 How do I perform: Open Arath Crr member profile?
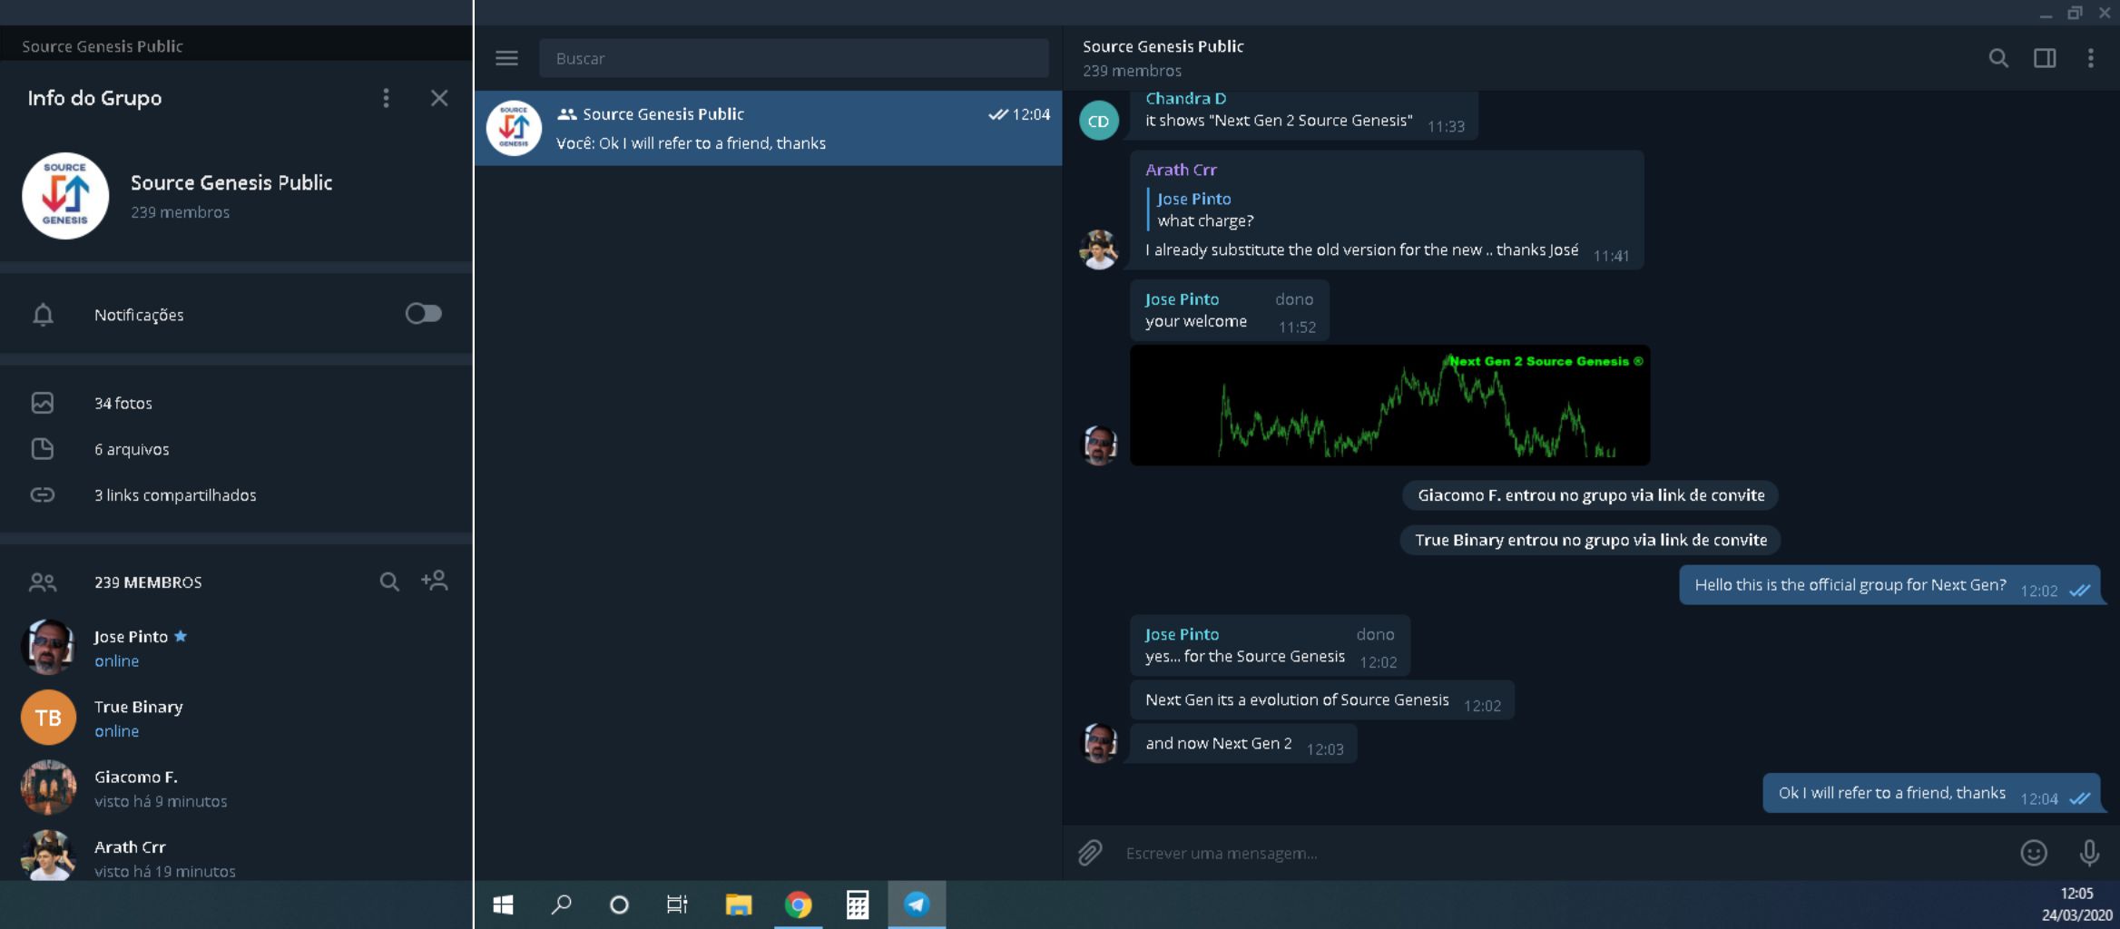click(236, 854)
